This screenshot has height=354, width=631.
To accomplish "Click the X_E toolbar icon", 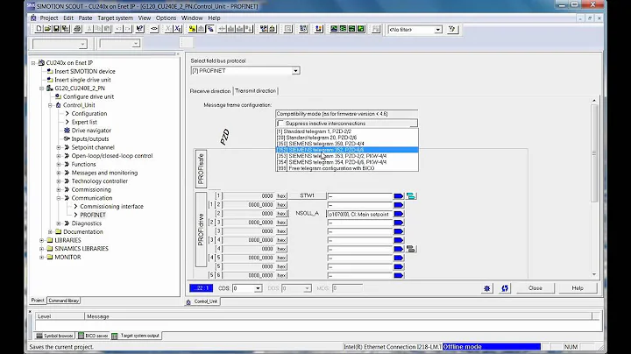I will (178, 29).
